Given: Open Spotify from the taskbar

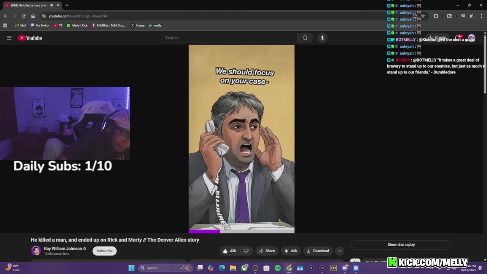Looking at the screenshot, I should click(278, 268).
